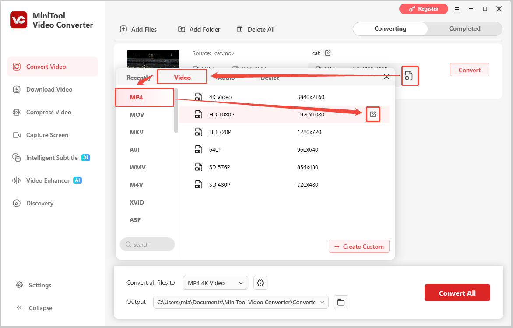Image resolution: width=513 pixels, height=328 pixels.
Task: Switch to the Completed tab
Action: [x=464, y=29]
